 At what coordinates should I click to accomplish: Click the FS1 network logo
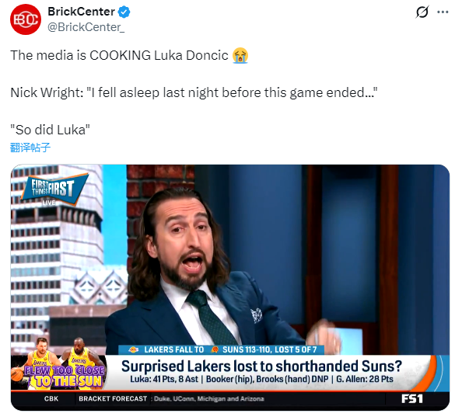coord(412,399)
